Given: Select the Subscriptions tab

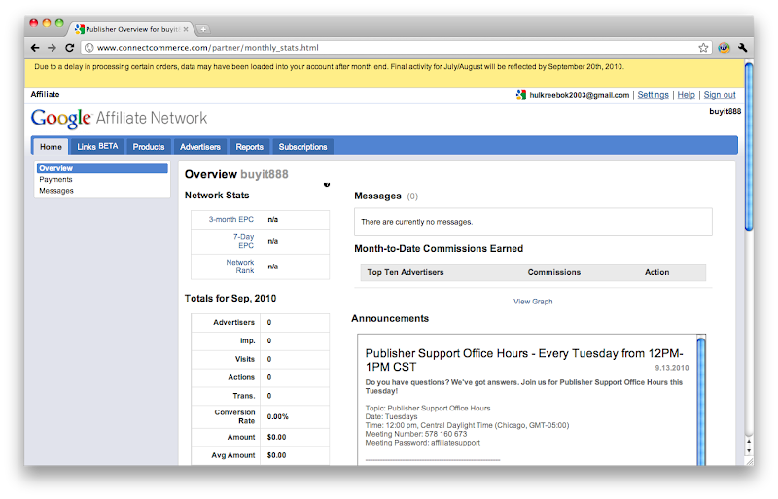Looking at the screenshot, I should [x=302, y=147].
